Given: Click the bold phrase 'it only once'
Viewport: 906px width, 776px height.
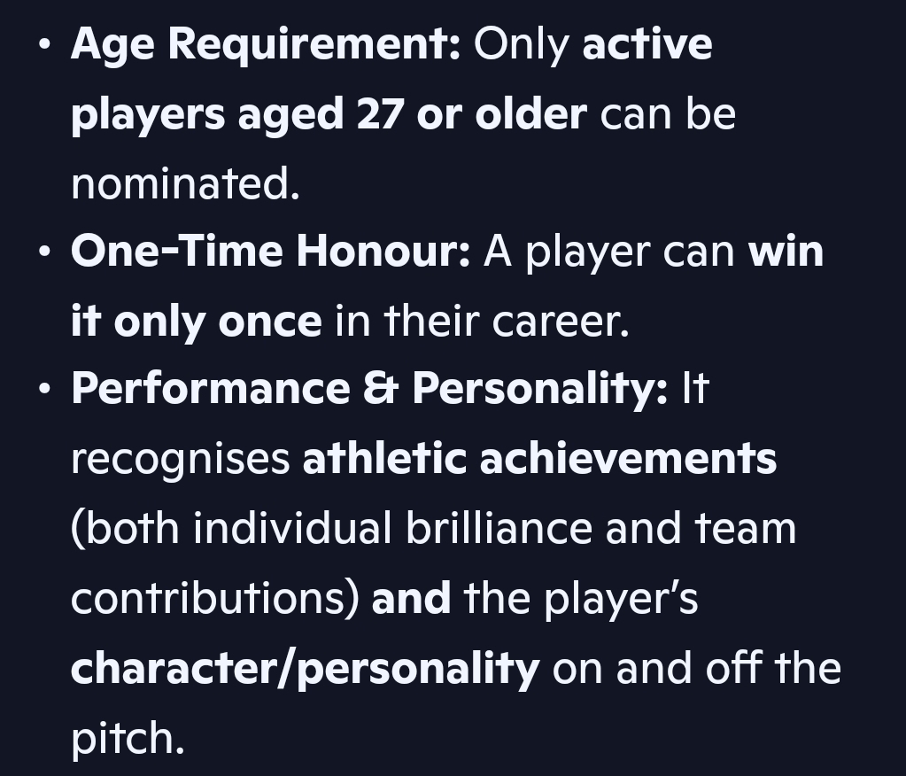Looking at the screenshot, I should [197, 322].
